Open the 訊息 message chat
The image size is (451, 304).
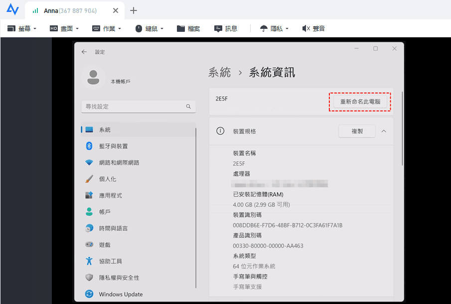pos(226,28)
